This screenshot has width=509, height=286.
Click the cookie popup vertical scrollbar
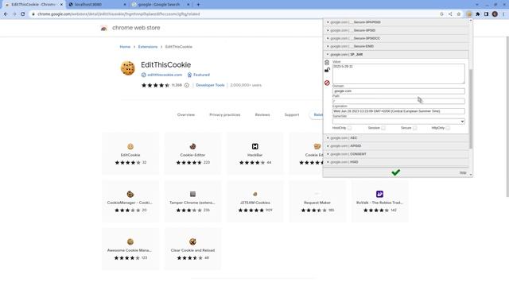[x=471, y=109]
